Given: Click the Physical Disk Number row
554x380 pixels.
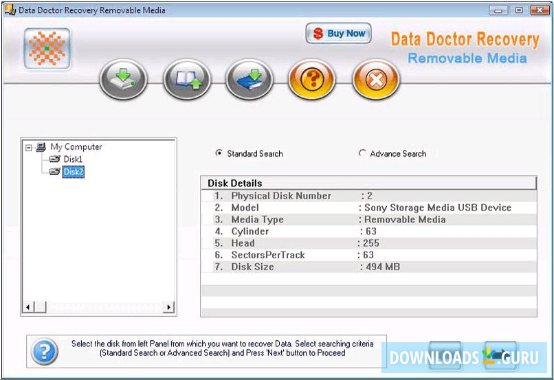Looking at the screenshot, I should [368, 196].
